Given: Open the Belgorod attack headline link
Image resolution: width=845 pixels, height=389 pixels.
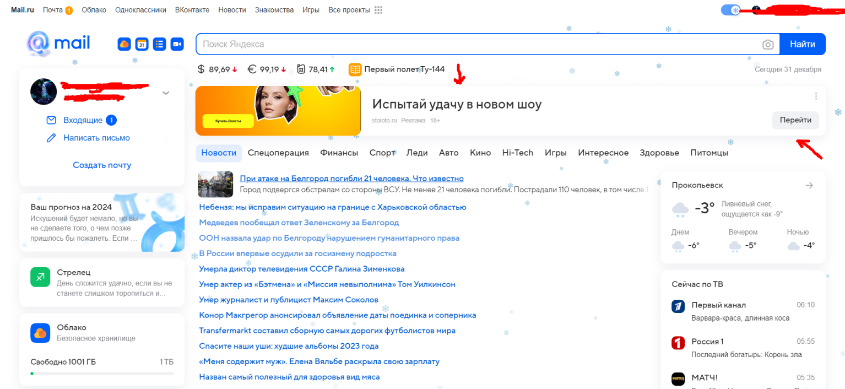Looking at the screenshot, I should pos(350,178).
